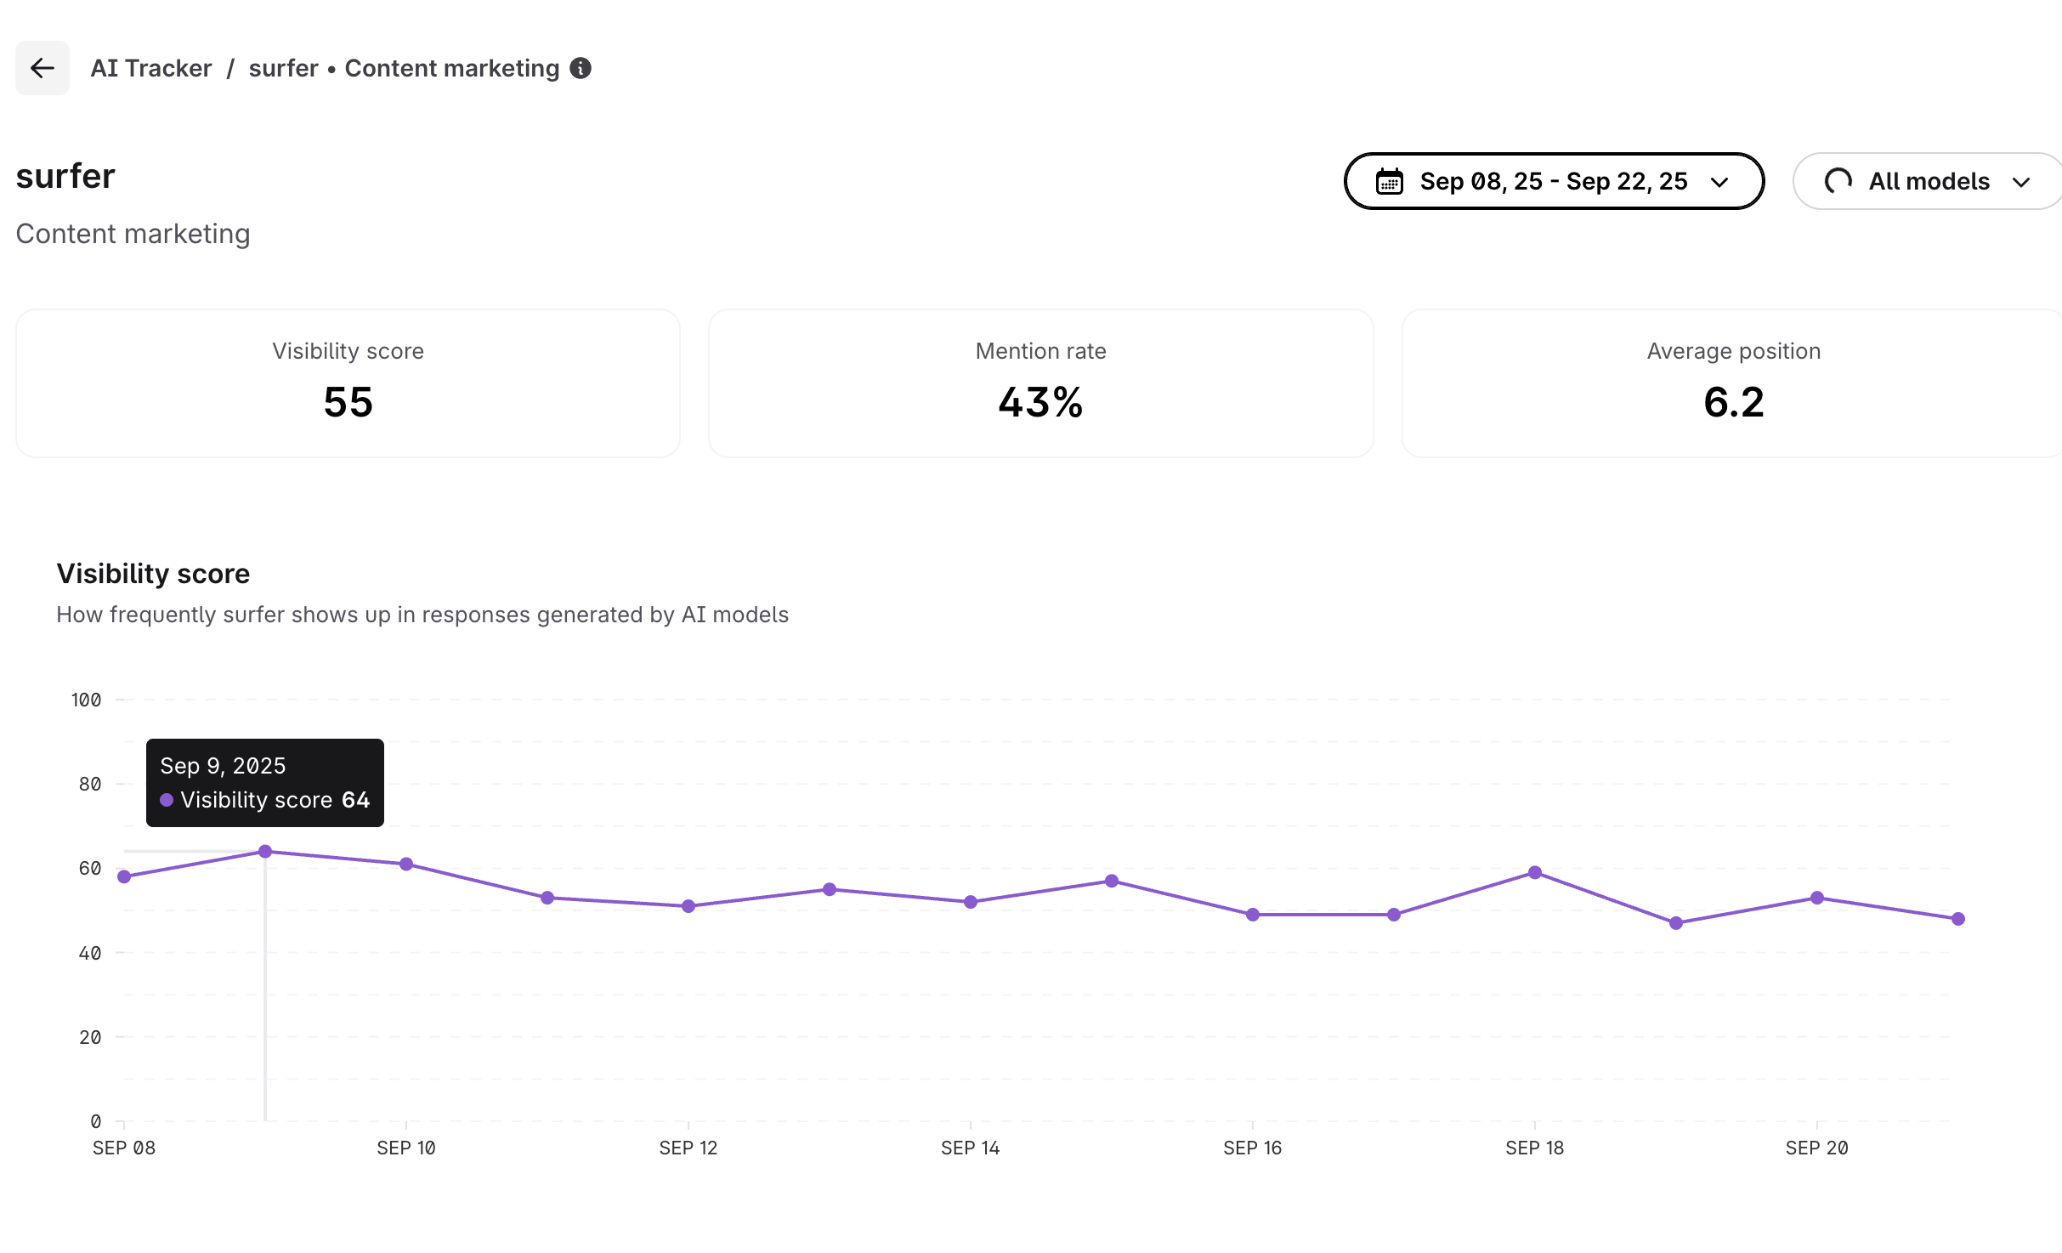Click the SEP 14 x-axis label
This screenshot has width=2062, height=1253.
pyautogui.click(x=970, y=1148)
